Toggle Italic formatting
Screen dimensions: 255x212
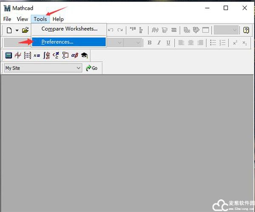[159, 43]
